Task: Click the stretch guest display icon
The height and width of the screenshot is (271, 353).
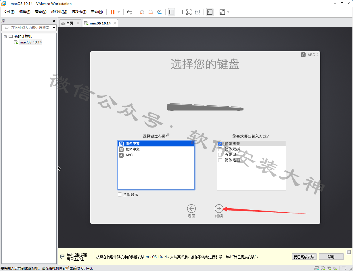Action: [222, 12]
